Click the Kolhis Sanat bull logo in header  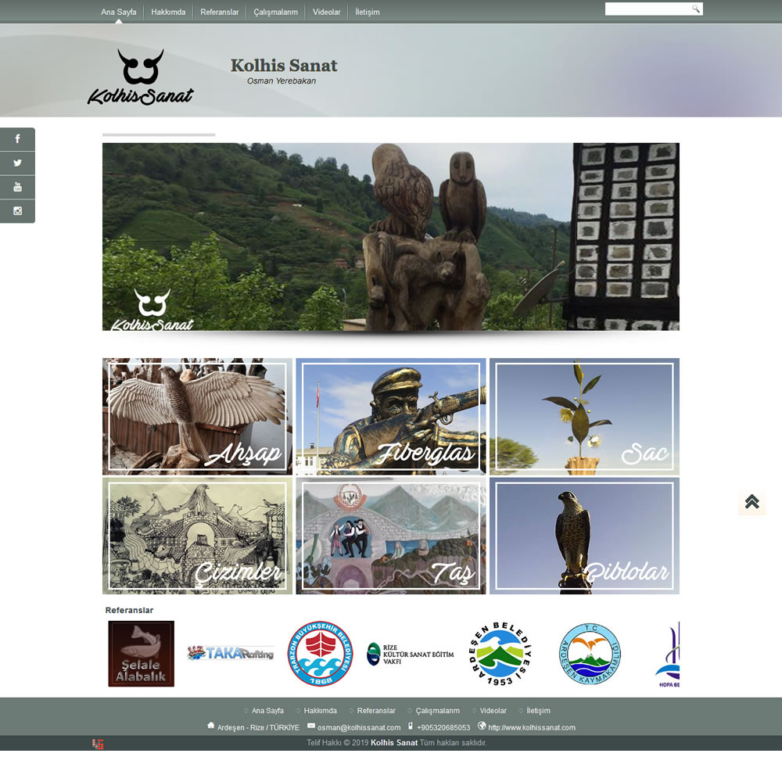coord(141,77)
